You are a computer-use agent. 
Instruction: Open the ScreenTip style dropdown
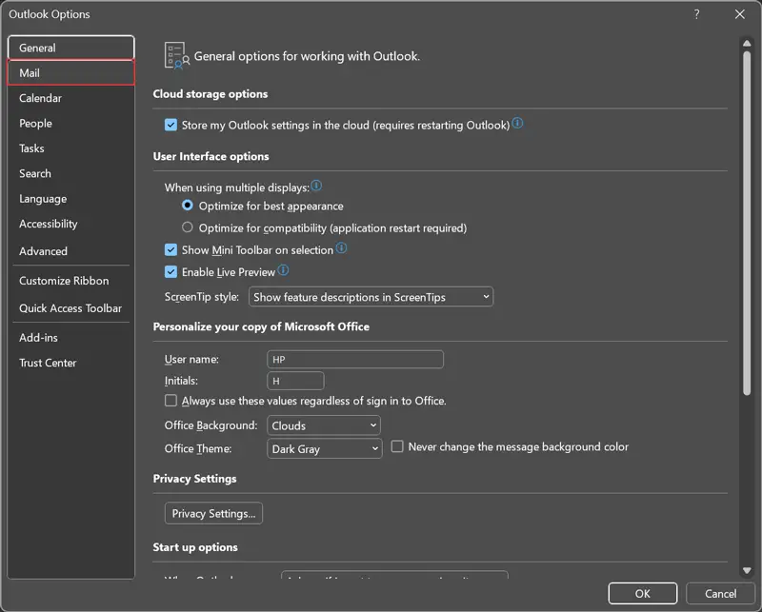pos(371,297)
